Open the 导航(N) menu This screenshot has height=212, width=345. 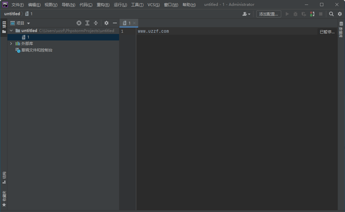point(69,5)
